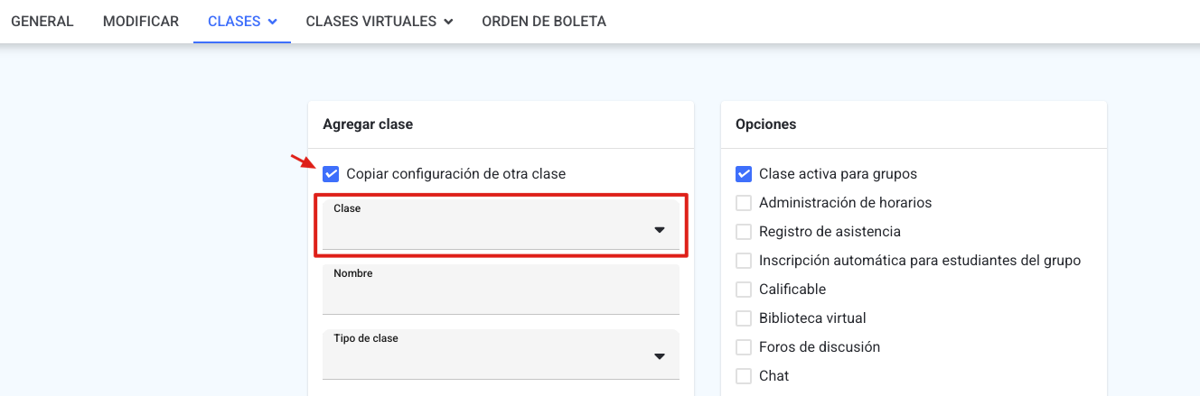The width and height of the screenshot is (1200, 396).
Task: Open the GENERAL tab
Action: click(42, 21)
